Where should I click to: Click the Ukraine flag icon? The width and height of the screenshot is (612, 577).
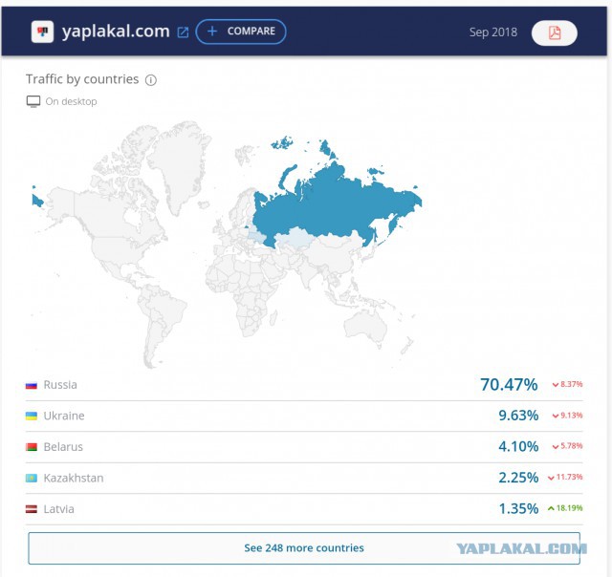point(32,416)
